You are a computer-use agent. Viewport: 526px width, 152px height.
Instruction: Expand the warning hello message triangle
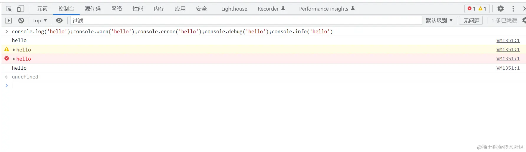pyautogui.click(x=14, y=50)
